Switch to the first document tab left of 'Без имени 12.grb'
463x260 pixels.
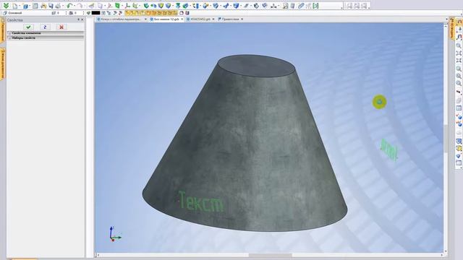121,19
